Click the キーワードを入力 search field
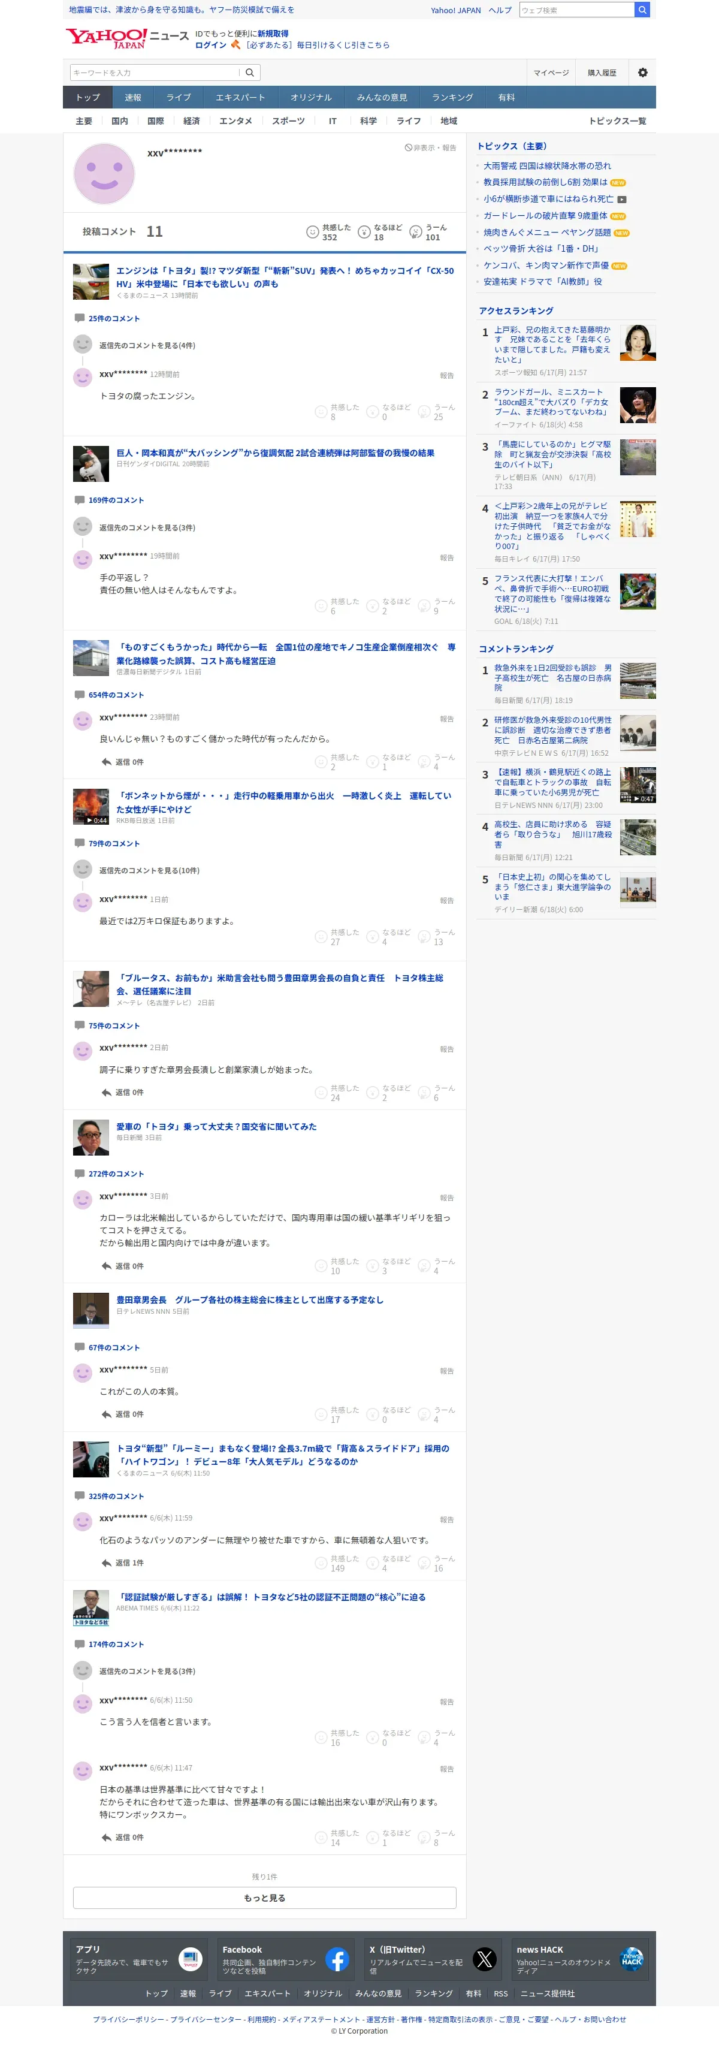The width and height of the screenshot is (719, 2048). coord(155,73)
